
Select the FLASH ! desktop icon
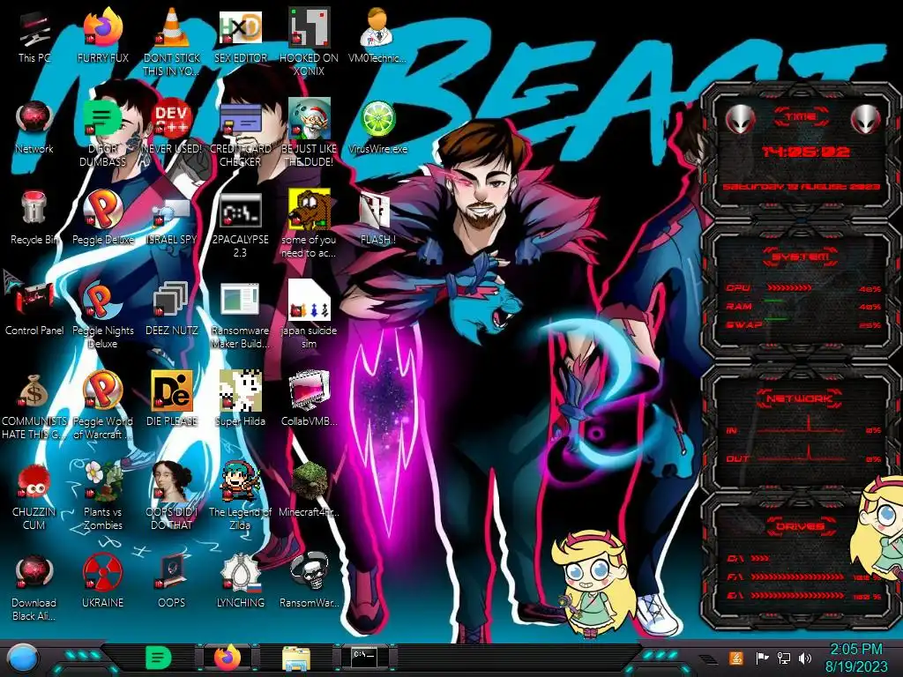377,219
